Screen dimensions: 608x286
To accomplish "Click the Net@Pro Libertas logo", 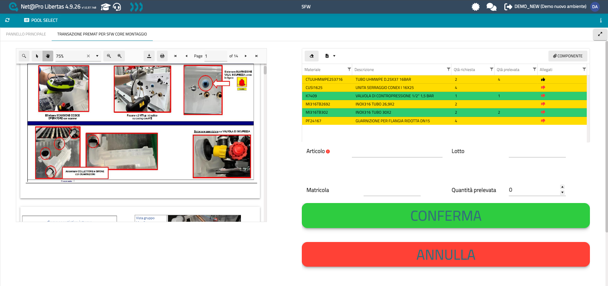I will (x=13, y=7).
